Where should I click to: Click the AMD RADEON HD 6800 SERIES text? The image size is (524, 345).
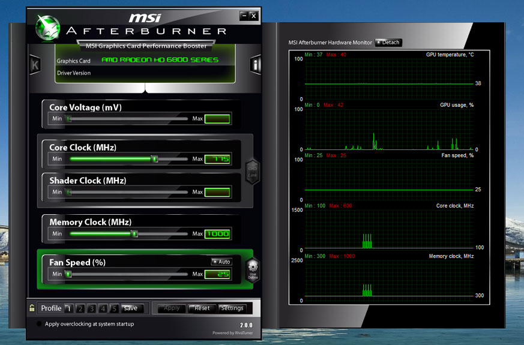[x=160, y=60]
